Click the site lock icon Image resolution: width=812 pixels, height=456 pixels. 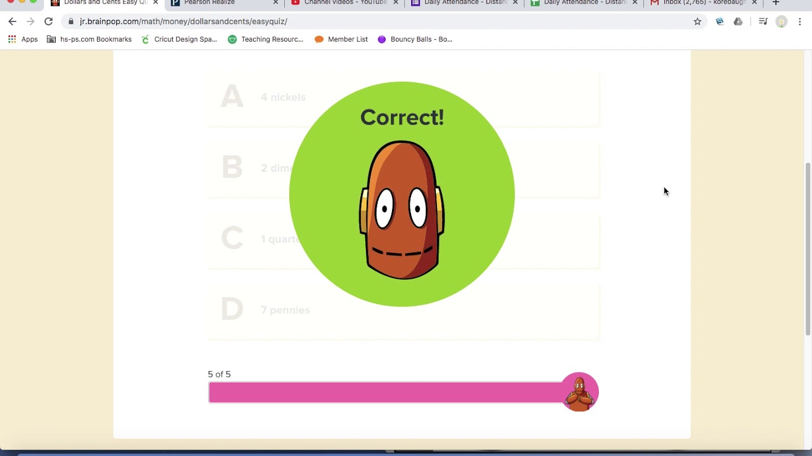tap(71, 22)
